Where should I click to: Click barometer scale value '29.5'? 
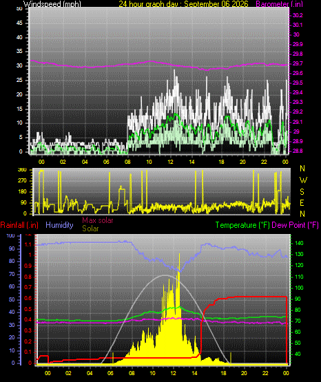pos(298,83)
